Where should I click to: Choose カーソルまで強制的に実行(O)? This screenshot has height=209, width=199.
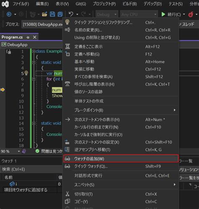(x=120, y=134)
